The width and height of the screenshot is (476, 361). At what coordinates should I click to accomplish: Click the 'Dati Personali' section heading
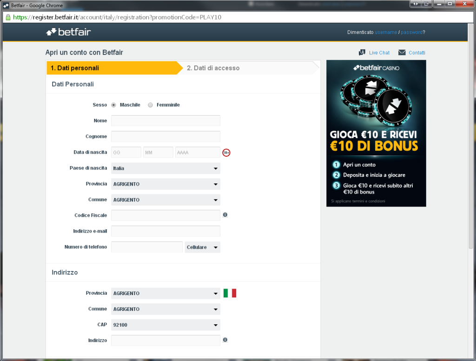(73, 84)
